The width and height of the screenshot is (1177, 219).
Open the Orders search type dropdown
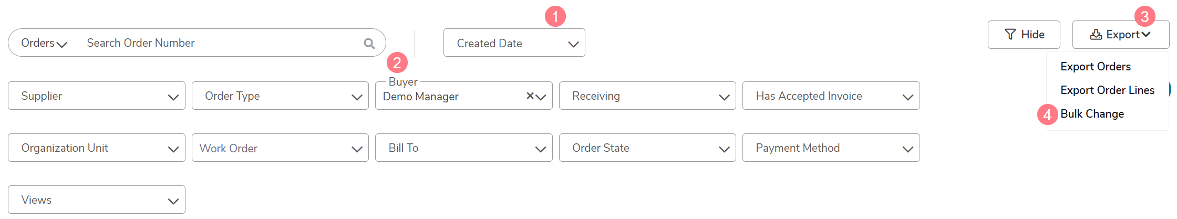coord(44,43)
